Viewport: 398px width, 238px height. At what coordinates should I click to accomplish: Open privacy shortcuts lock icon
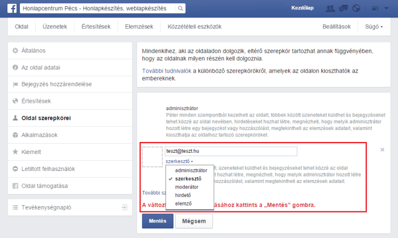coord(375,9)
